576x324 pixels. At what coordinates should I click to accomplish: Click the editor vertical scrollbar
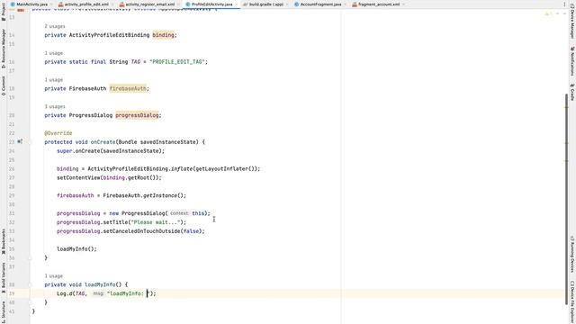coord(567,198)
